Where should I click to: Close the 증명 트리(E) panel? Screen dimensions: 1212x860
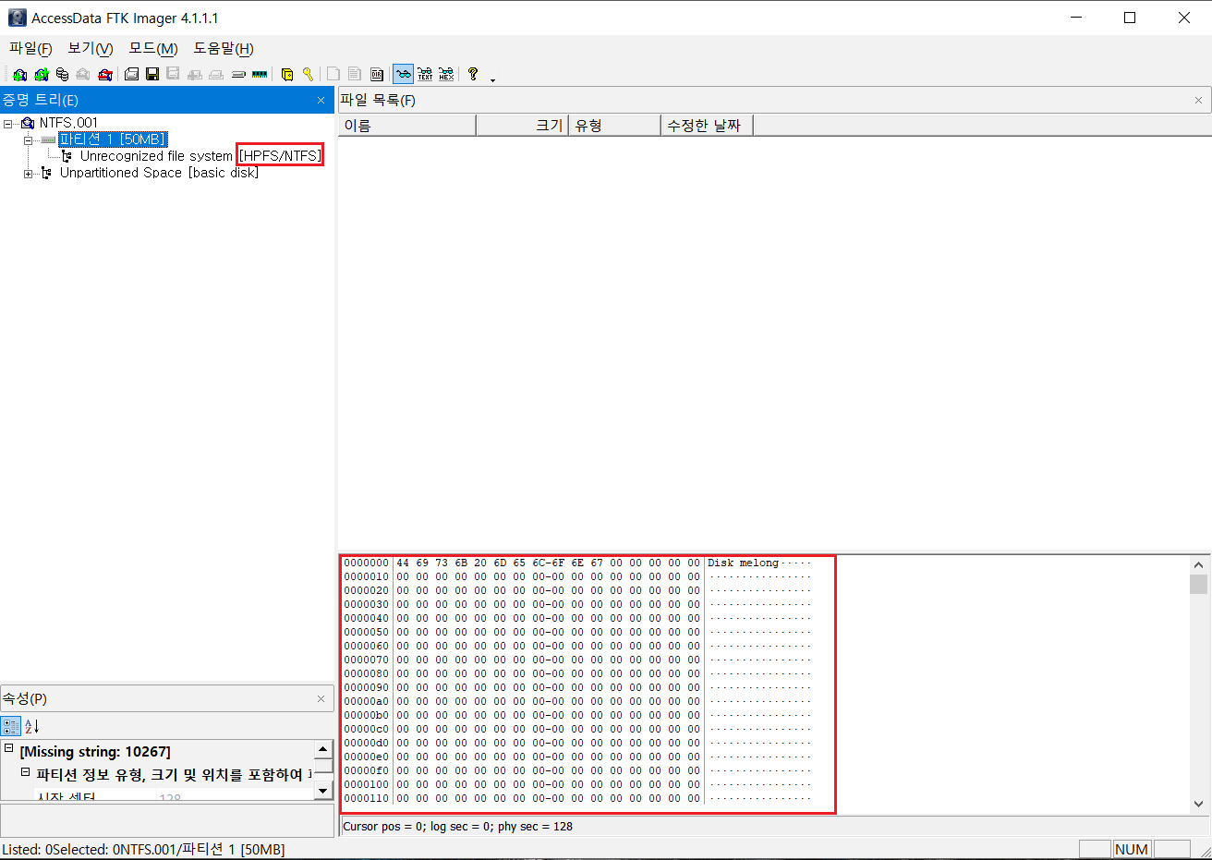[321, 100]
